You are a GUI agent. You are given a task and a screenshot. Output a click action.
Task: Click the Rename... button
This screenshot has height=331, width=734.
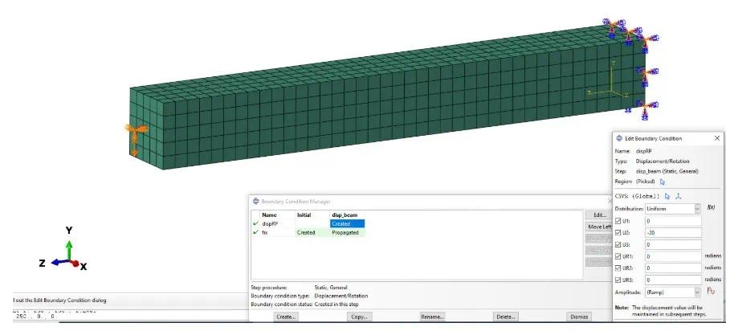click(432, 317)
